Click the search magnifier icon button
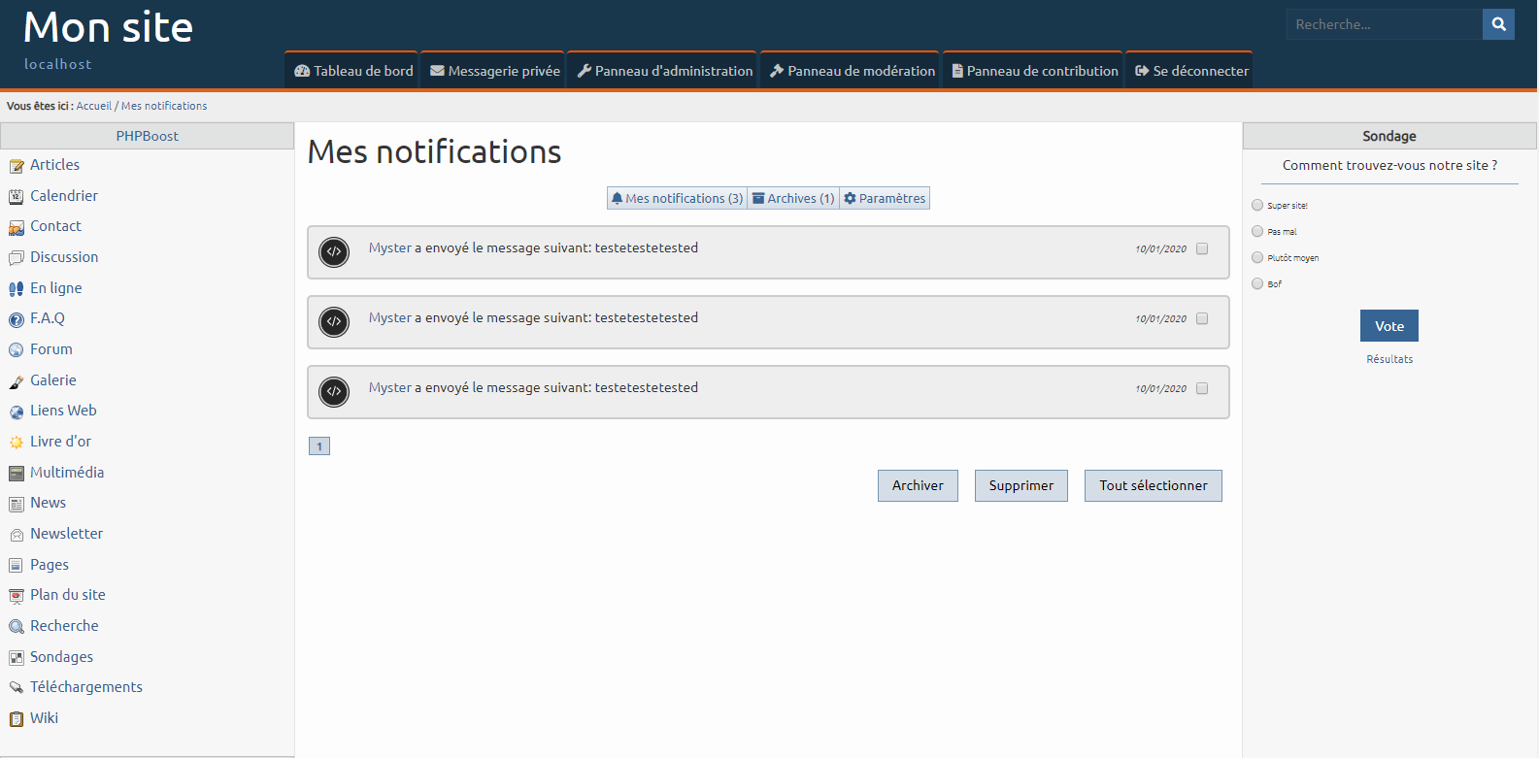The height and width of the screenshot is (758, 1539). [x=1498, y=24]
